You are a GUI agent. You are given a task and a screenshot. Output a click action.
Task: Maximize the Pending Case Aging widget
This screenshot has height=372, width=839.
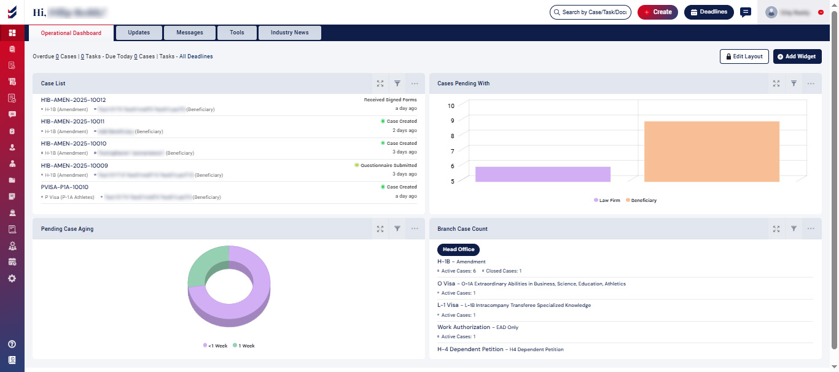click(x=380, y=229)
